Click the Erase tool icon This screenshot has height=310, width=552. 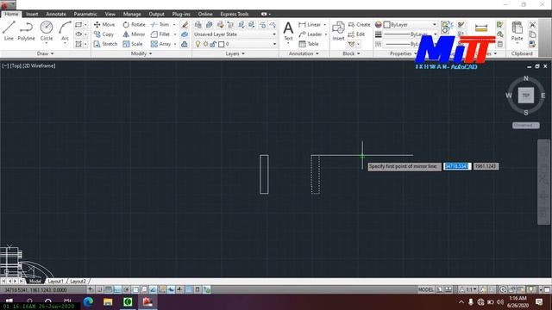pyautogui.click(x=185, y=25)
